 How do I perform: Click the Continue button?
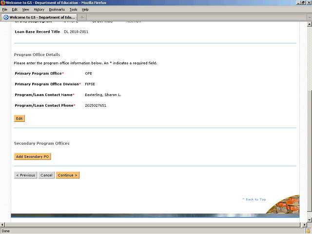(x=67, y=175)
